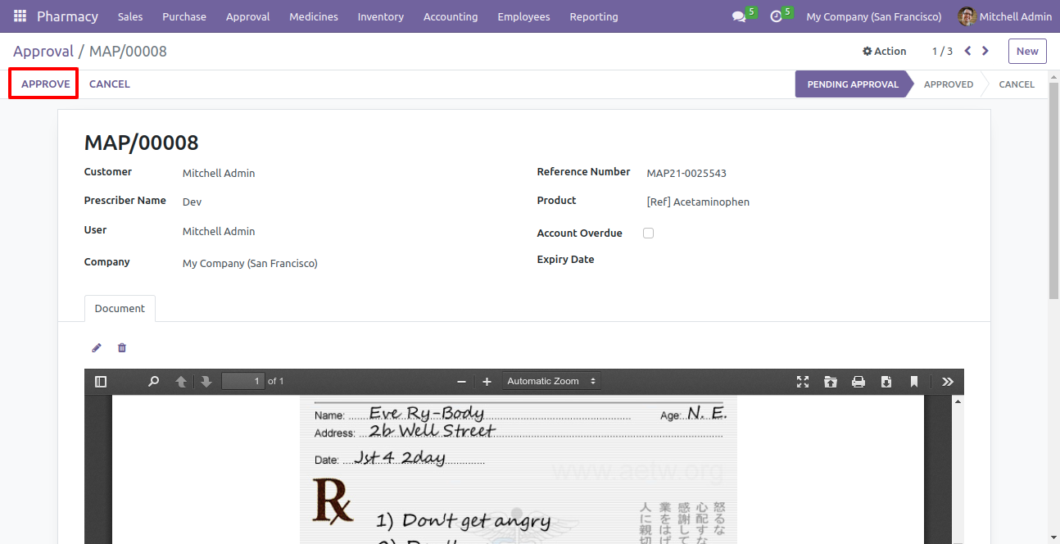Toggle the PDF viewer sidebar
This screenshot has height=544, width=1060.
pyautogui.click(x=101, y=382)
